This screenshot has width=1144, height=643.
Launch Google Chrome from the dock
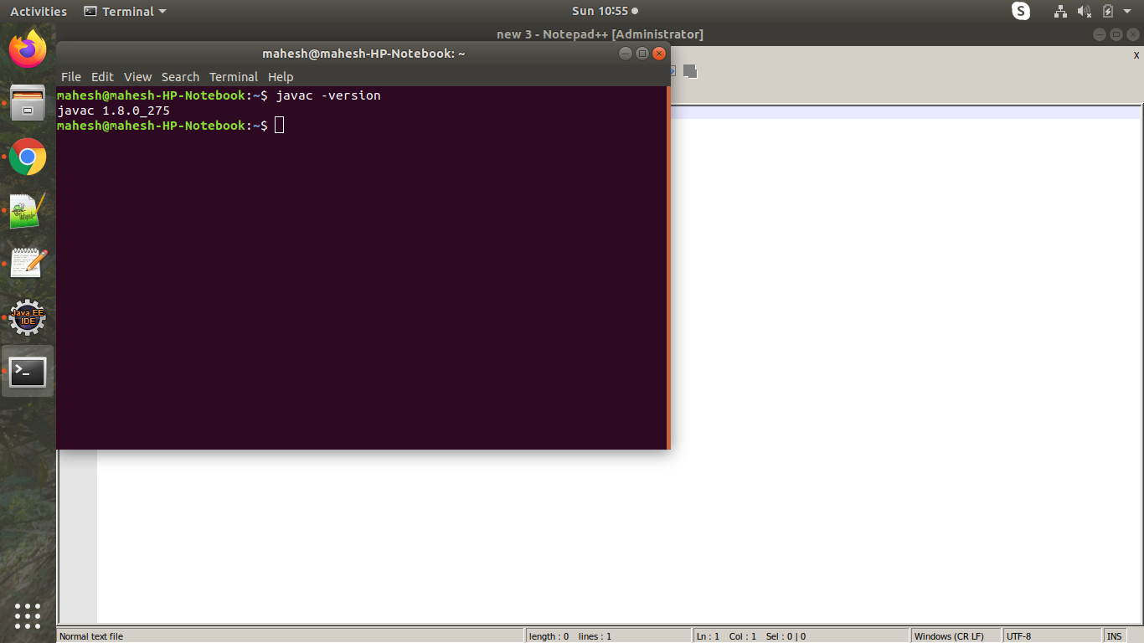(28, 157)
